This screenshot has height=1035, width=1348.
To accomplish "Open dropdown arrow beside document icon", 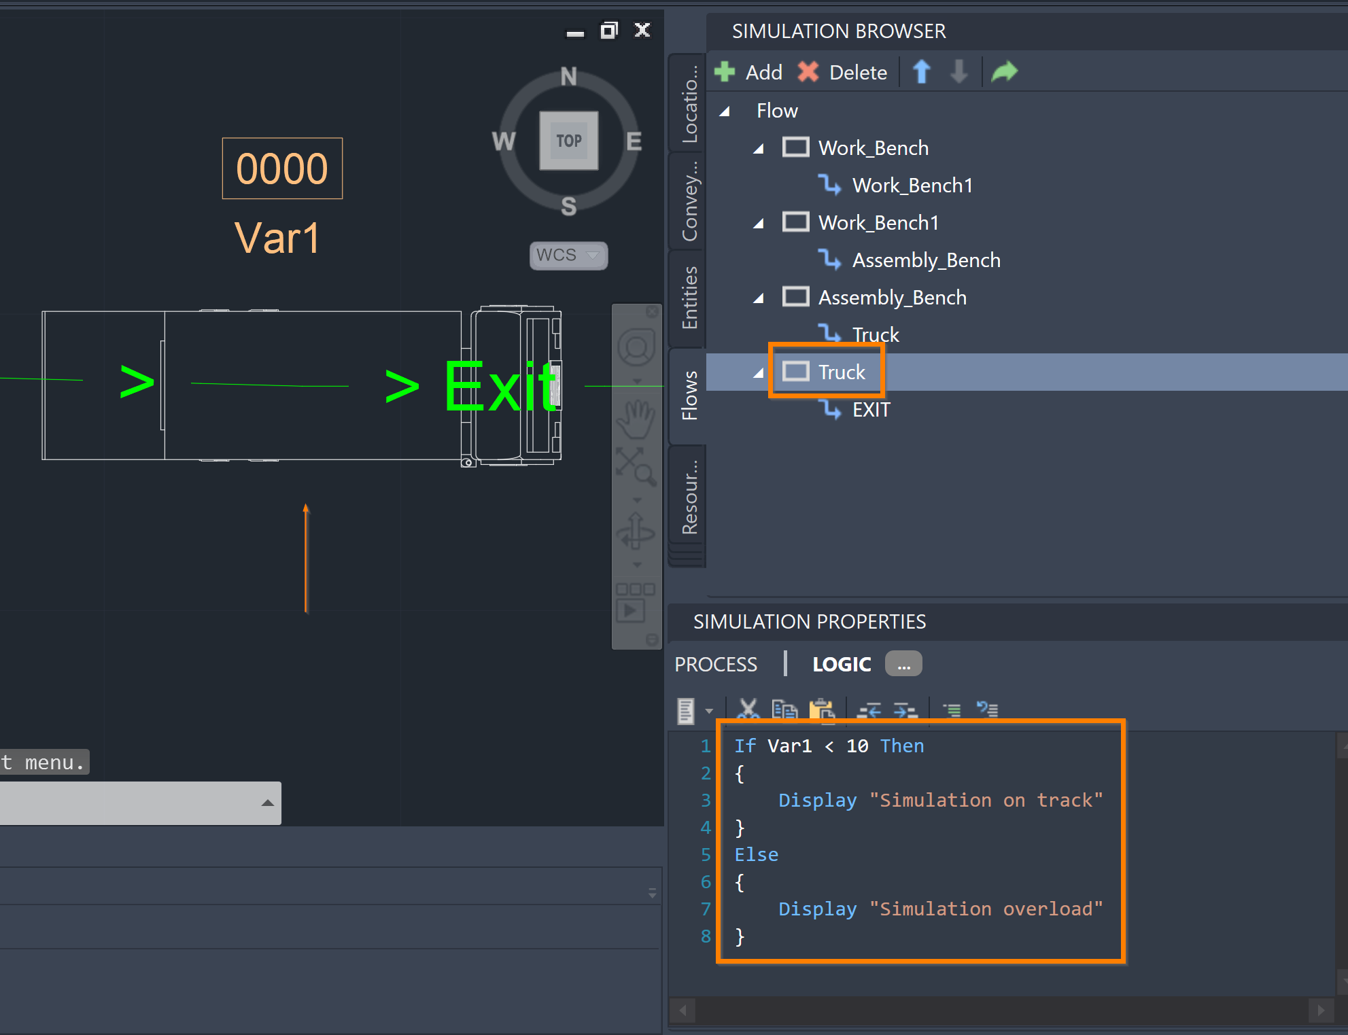I will (709, 712).
